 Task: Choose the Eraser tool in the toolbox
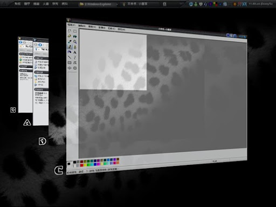pos(70,36)
